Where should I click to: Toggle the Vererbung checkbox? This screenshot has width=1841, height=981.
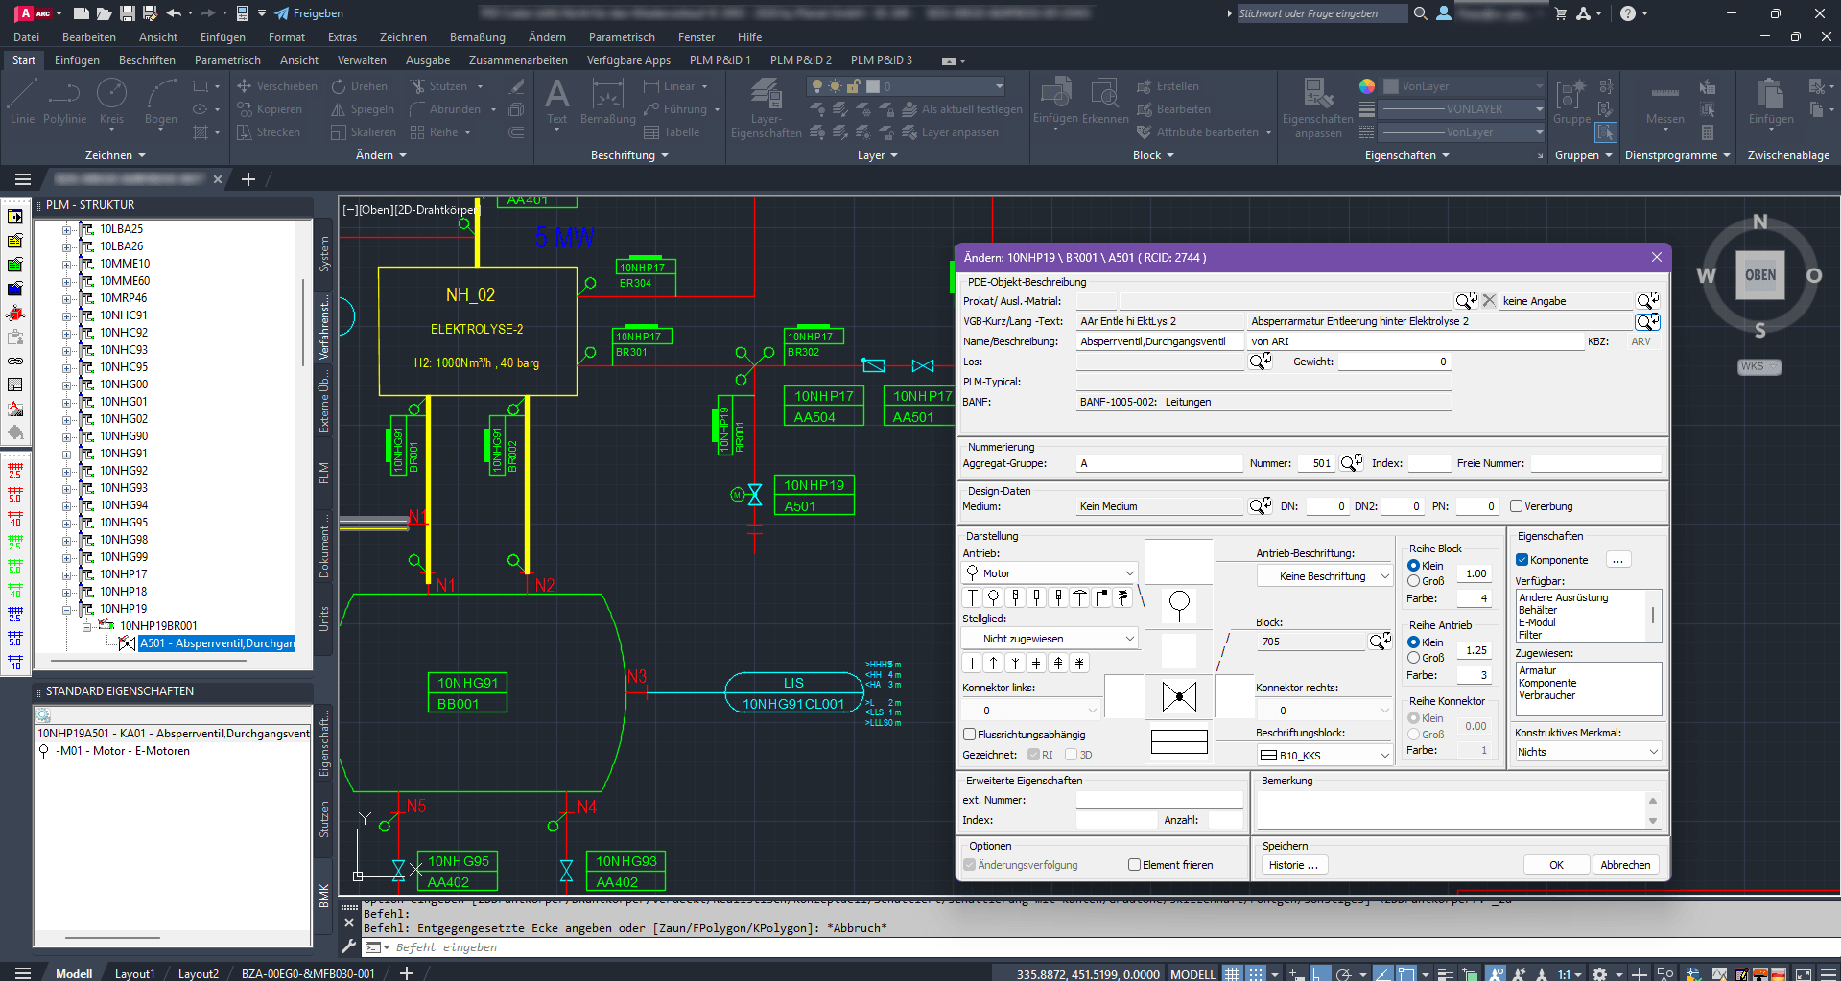coord(1516,506)
